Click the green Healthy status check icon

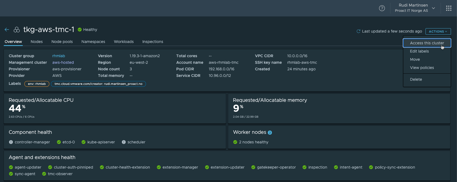80,30
